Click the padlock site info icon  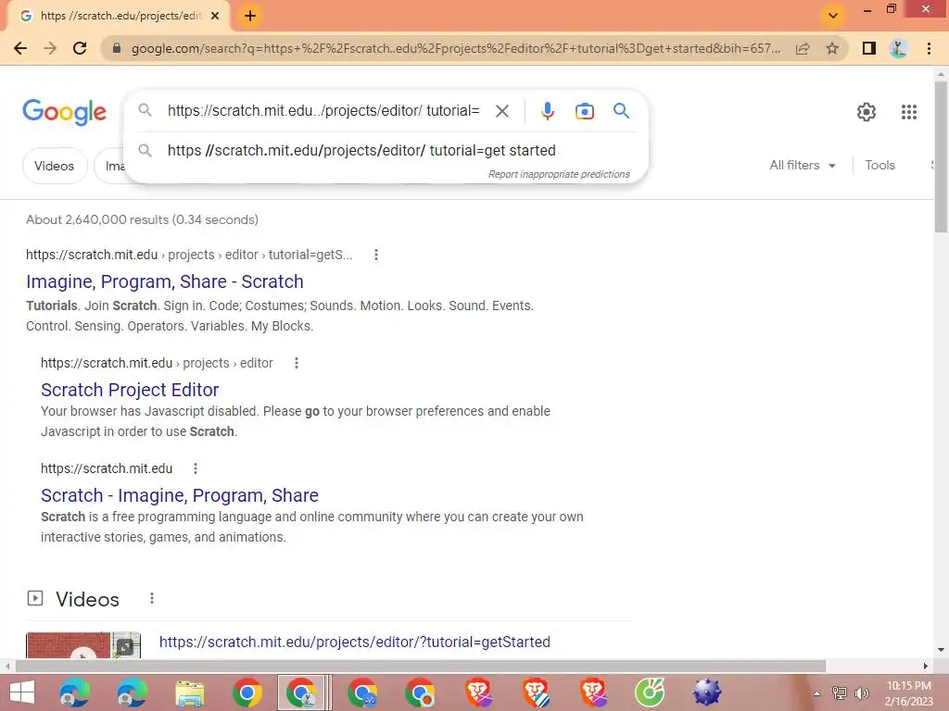click(x=117, y=48)
